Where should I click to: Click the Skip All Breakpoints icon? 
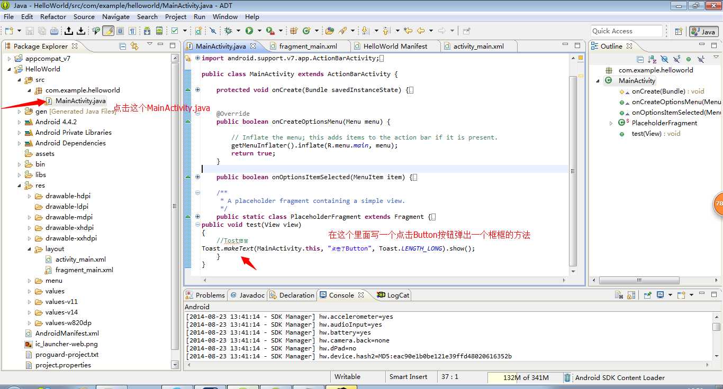point(212,31)
